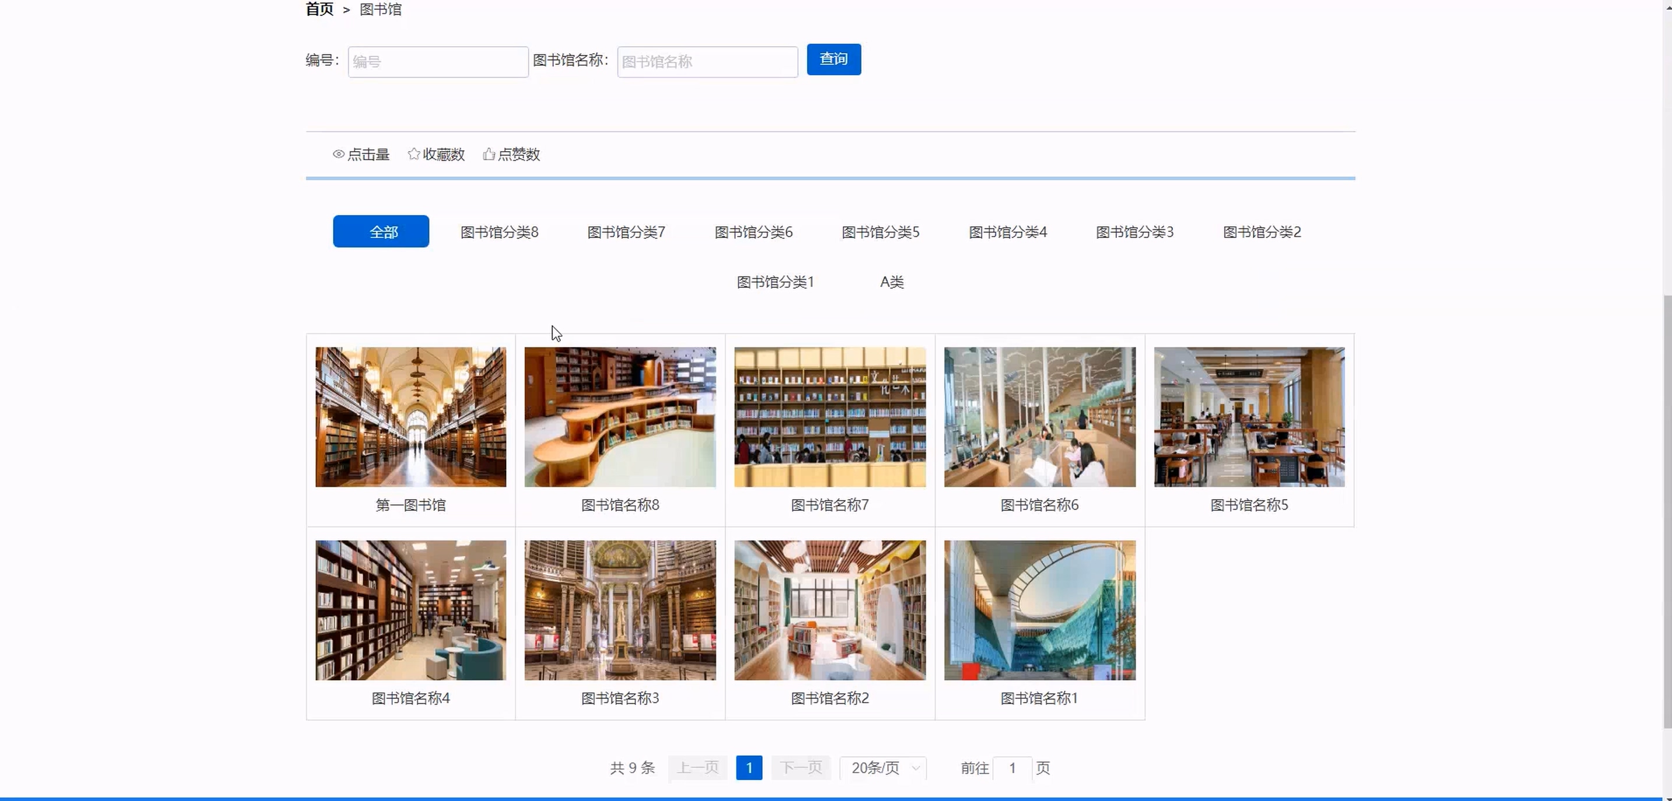Select the 全部 category tab
Screen dimensions: 1672x801
click(x=381, y=232)
